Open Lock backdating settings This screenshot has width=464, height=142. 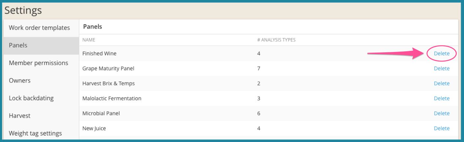pyautogui.click(x=31, y=98)
